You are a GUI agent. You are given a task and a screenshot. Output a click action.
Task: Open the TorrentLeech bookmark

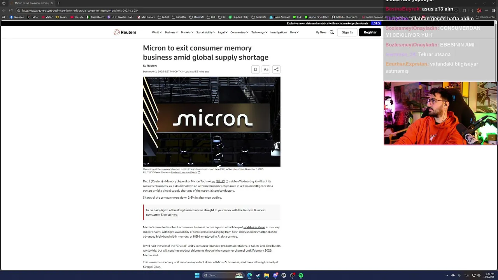click(96, 17)
